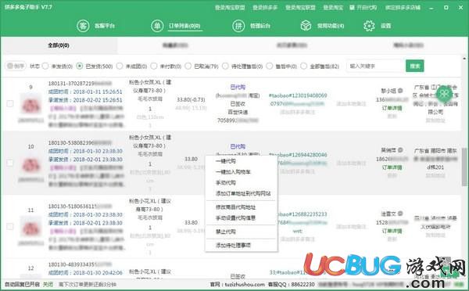
Task: Select the 已发货(500) radio filter
Action: (79, 66)
